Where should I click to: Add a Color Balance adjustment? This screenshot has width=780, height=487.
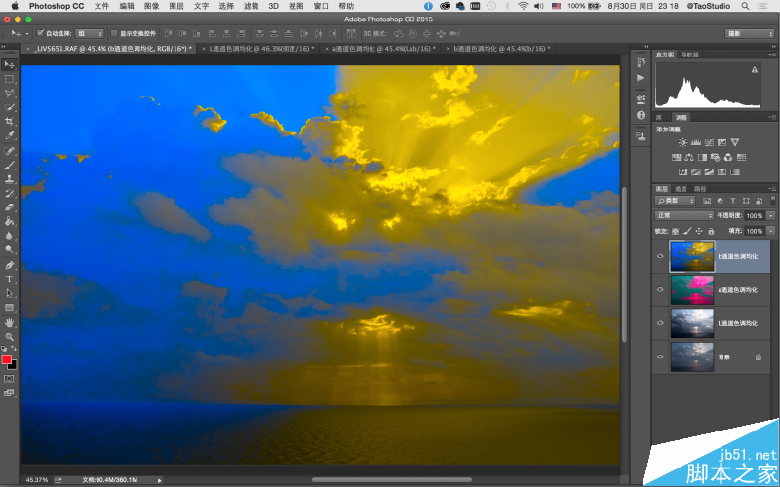[689, 157]
